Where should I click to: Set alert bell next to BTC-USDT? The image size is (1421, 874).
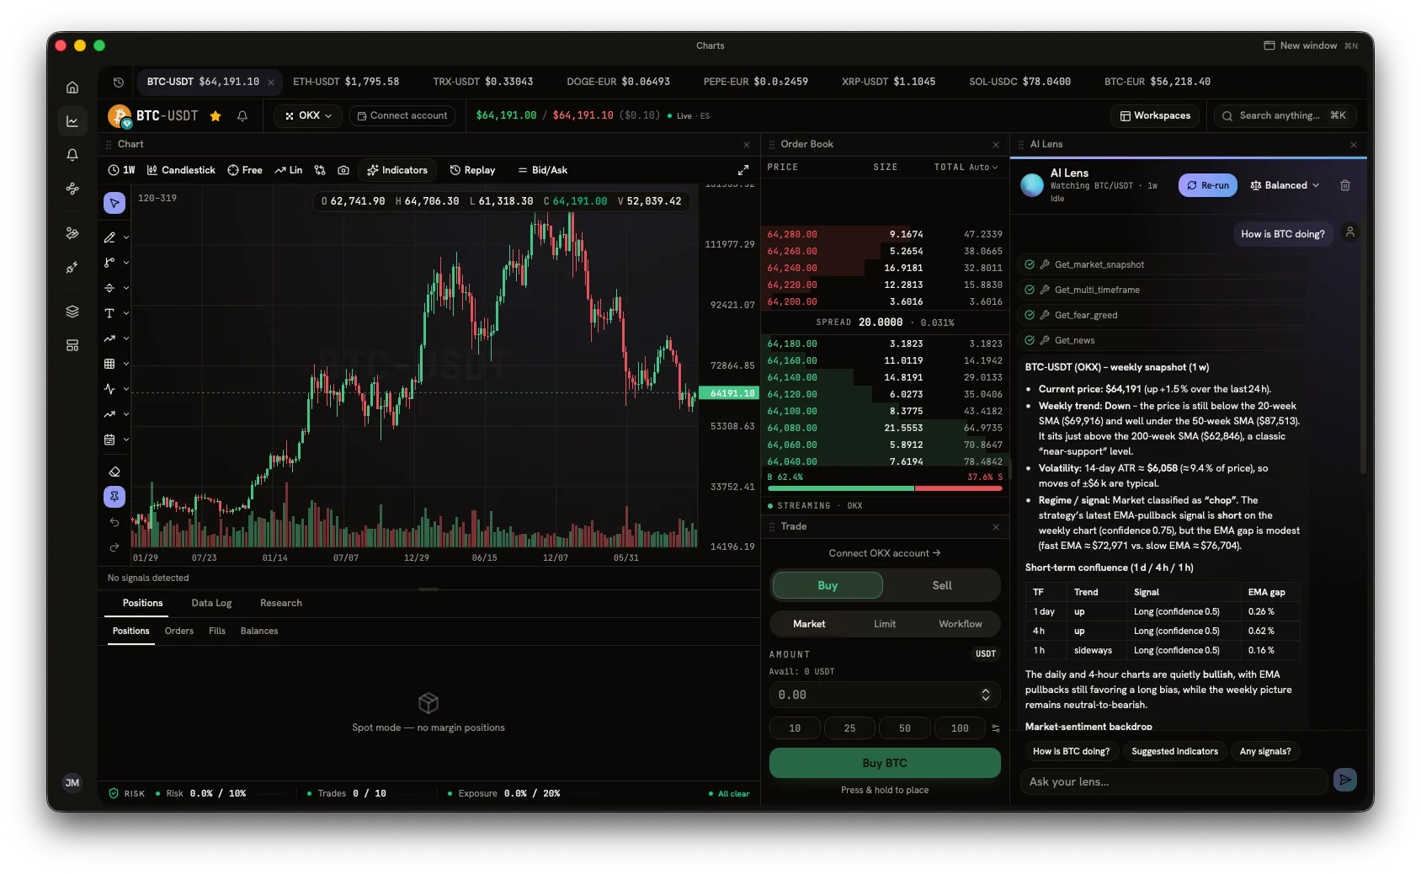242,116
